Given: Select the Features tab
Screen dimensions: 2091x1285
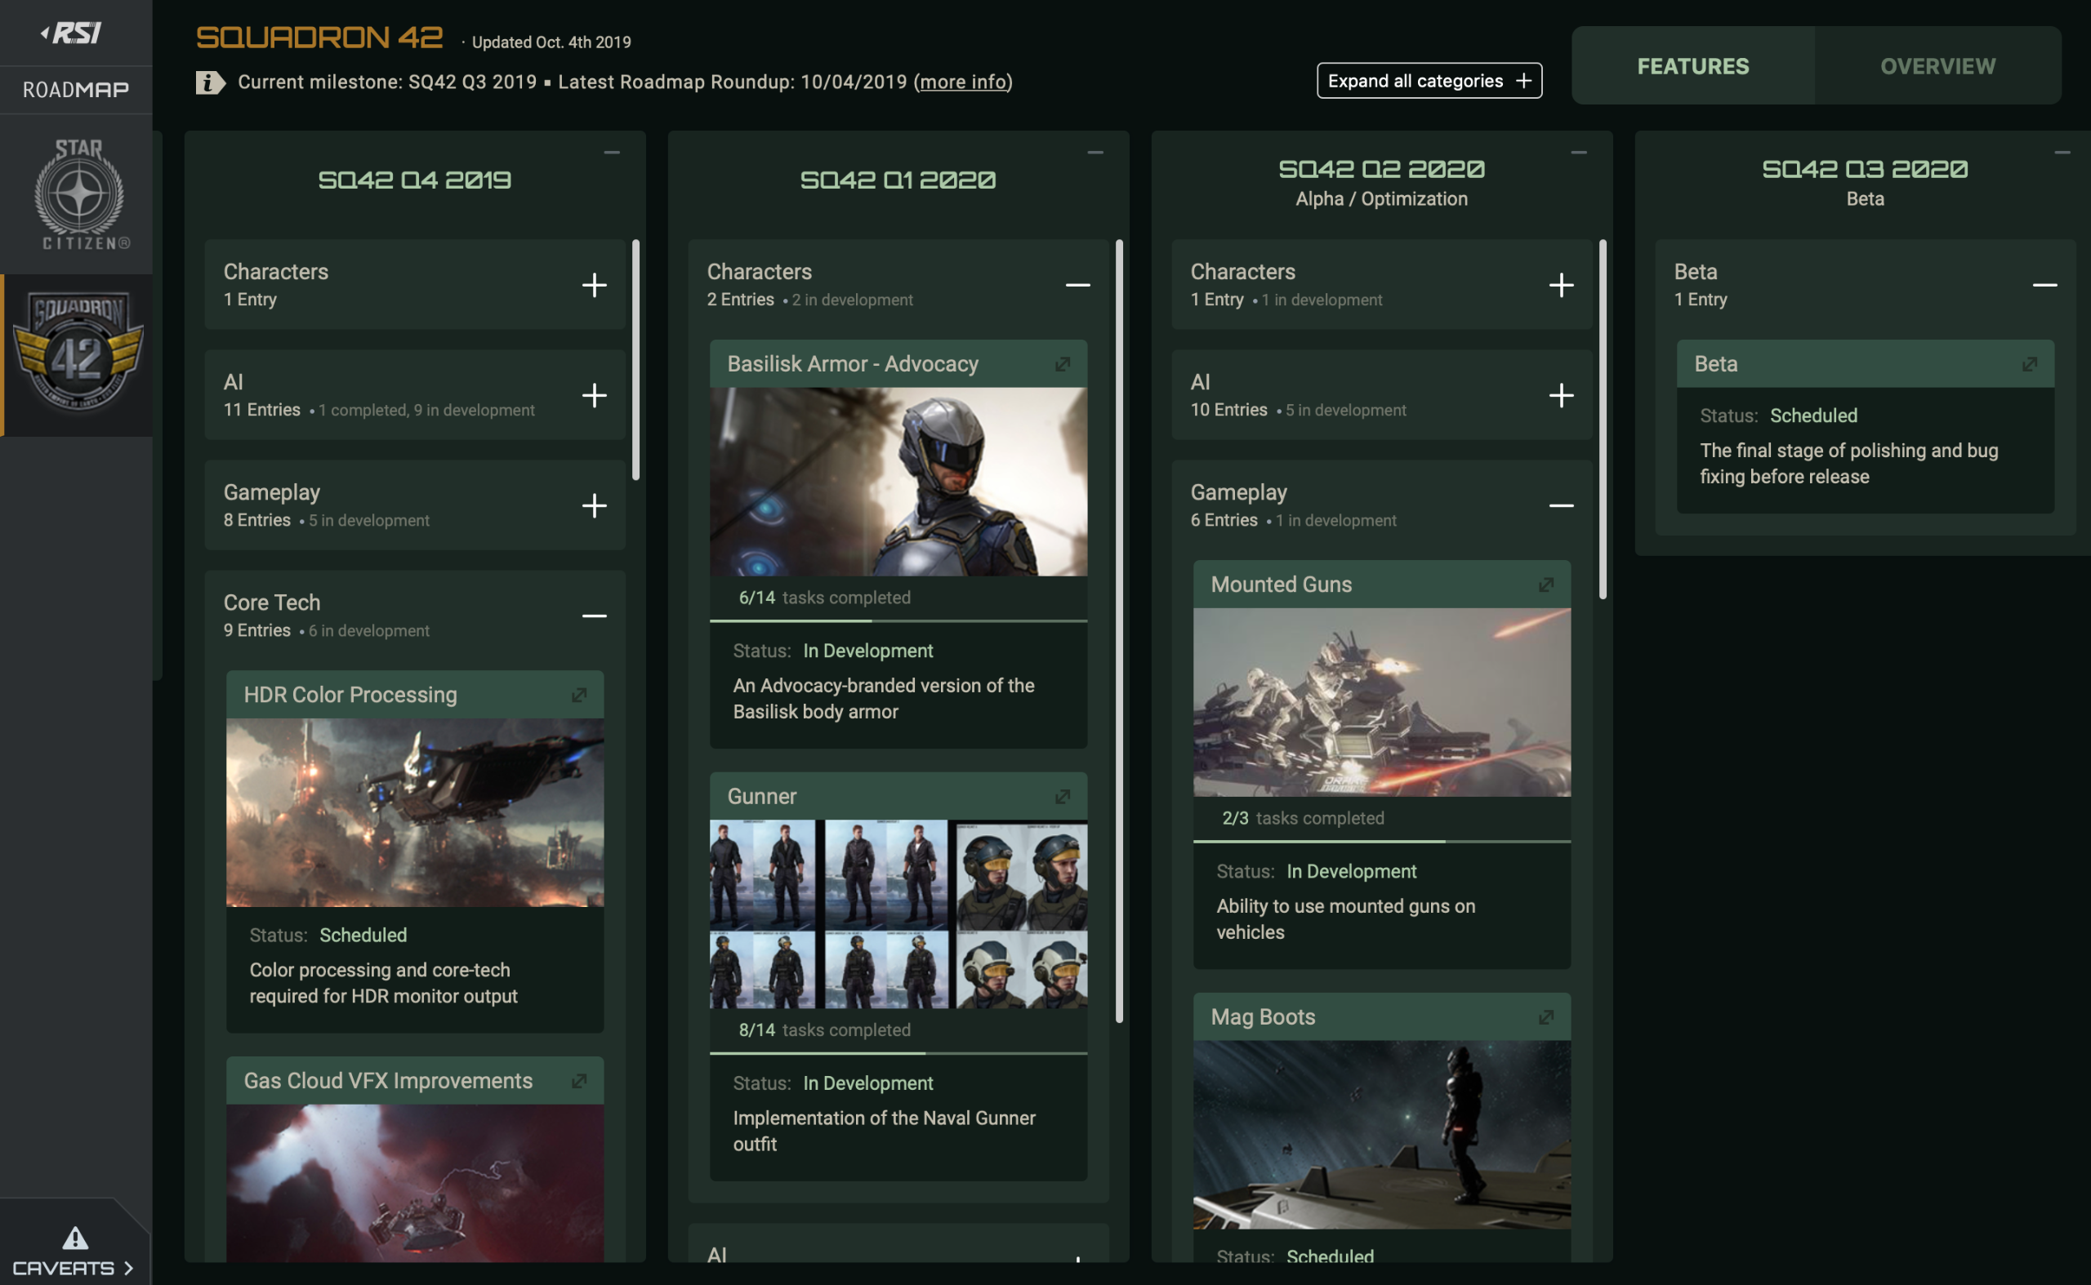Looking at the screenshot, I should [x=1692, y=66].
